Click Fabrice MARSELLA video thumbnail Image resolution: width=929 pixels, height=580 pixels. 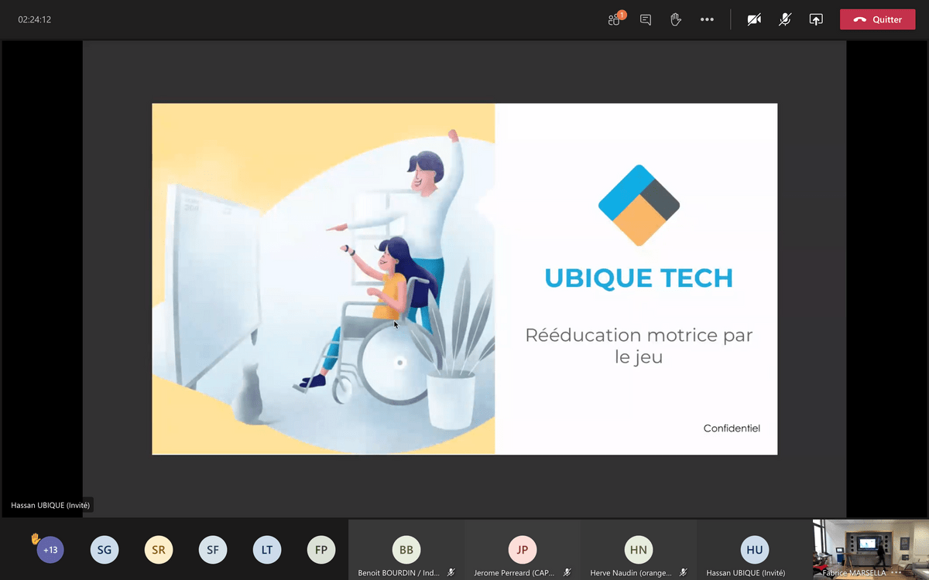tap(870, 549)
